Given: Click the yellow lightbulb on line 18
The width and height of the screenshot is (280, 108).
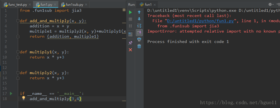Looking at the screenshot, I should pyautogui.click(x=23, y=98).
